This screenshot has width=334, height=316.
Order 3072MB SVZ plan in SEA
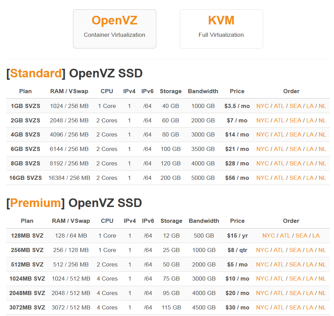pos(295,307)
